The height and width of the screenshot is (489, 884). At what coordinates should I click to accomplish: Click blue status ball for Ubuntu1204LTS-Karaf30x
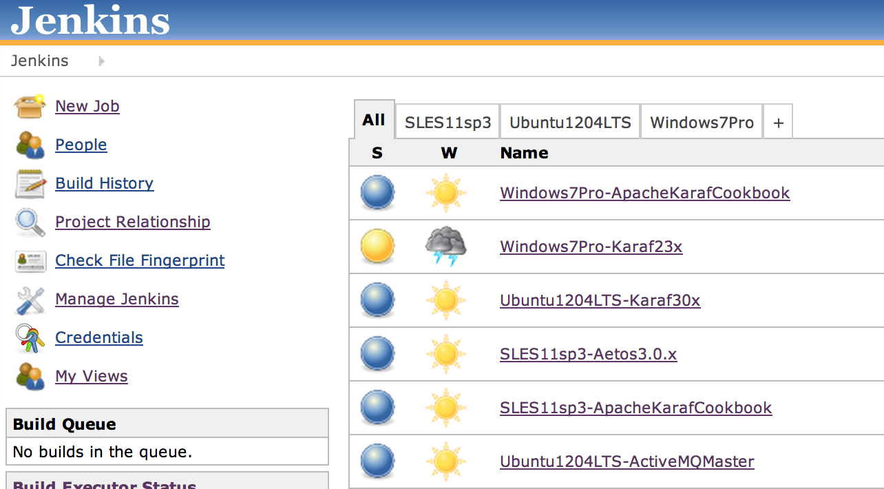(377, 300)
